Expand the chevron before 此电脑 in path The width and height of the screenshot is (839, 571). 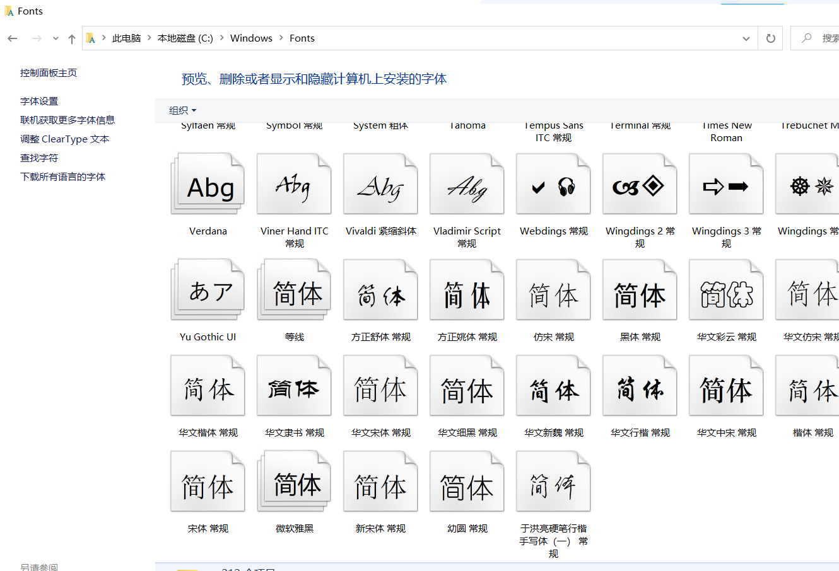click(x=104, y=38)
